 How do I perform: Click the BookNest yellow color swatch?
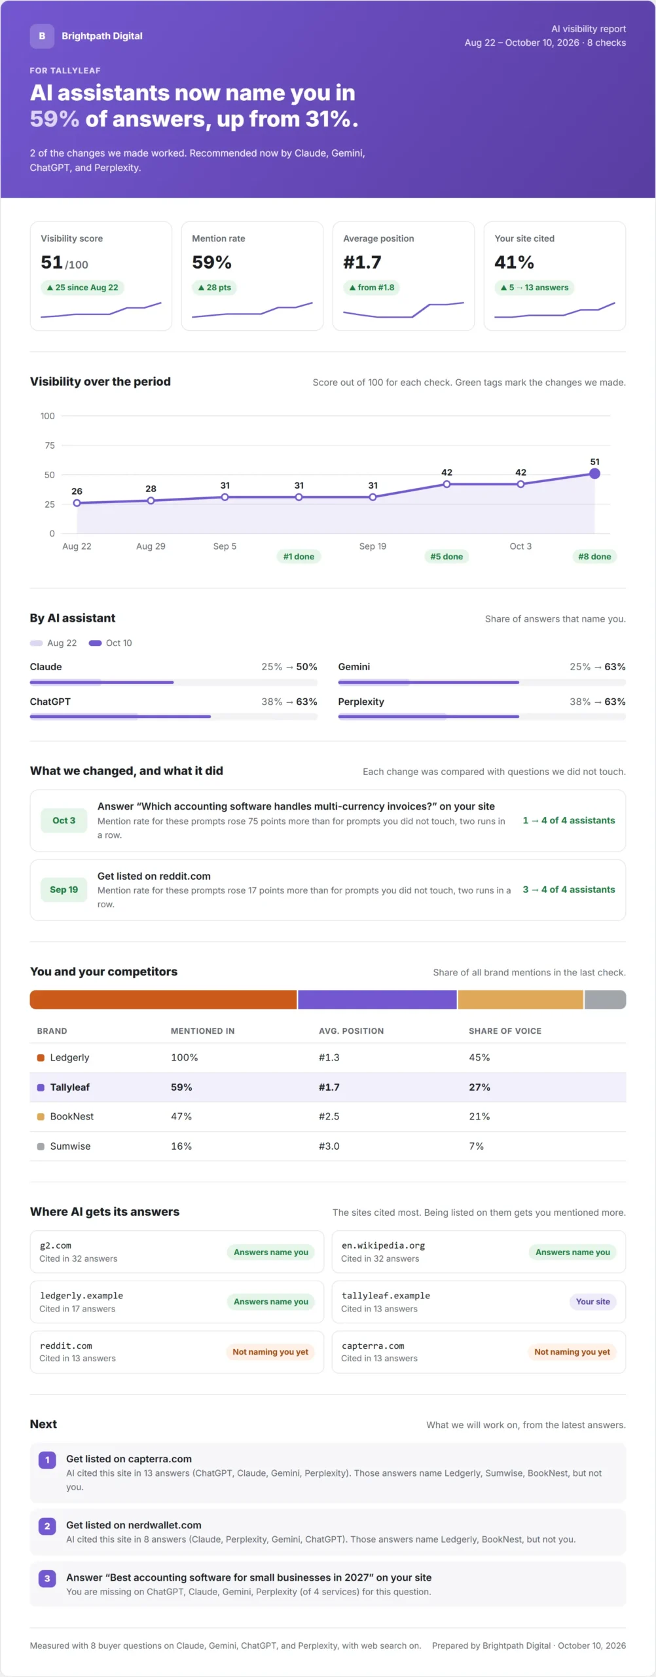point(41,1116)
